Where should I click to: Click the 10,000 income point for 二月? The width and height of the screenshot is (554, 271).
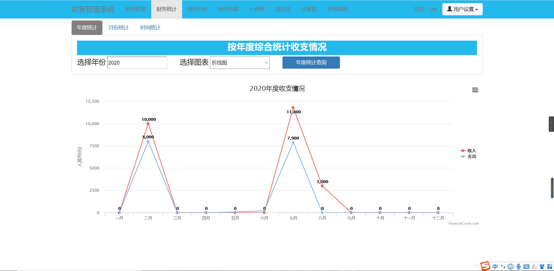[x=148, y=124]
